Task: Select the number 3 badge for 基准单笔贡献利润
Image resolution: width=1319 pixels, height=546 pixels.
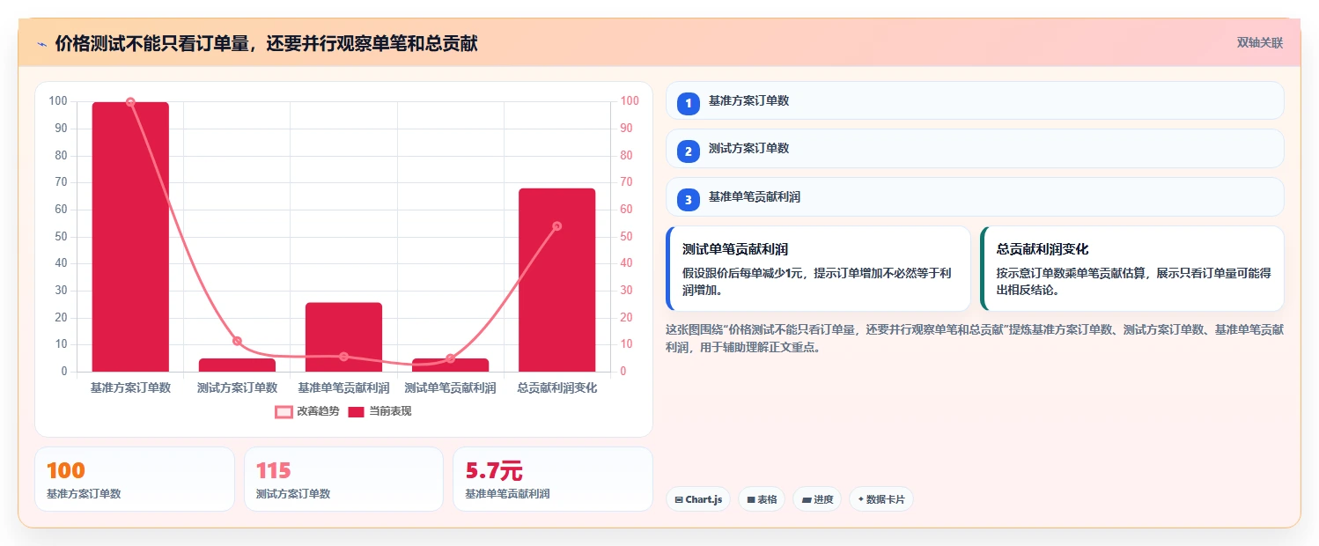Action: 688,199
